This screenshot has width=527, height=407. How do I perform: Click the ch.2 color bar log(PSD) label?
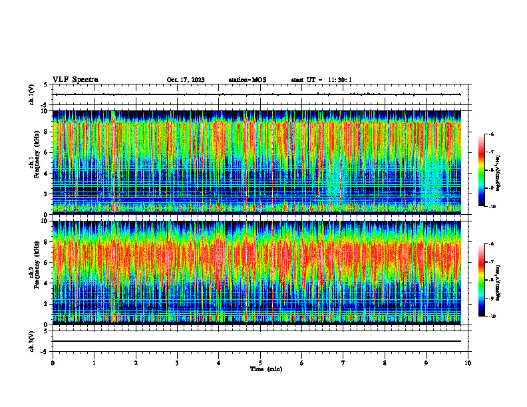(498, 283)
